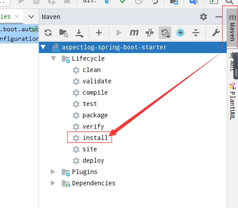Open Maven settings wrench icon
This screenshot has width=238, height=208.
[216, 33]
